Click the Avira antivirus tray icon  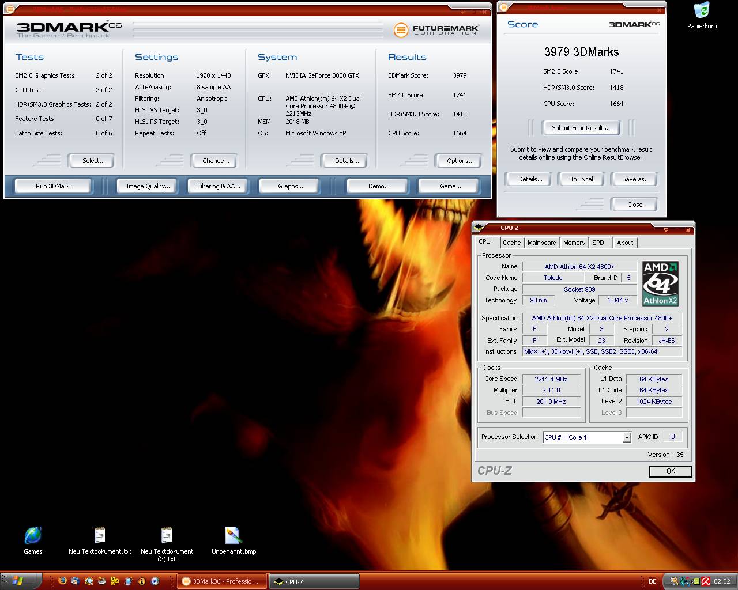pyautogui.click(x=705, y=581)
